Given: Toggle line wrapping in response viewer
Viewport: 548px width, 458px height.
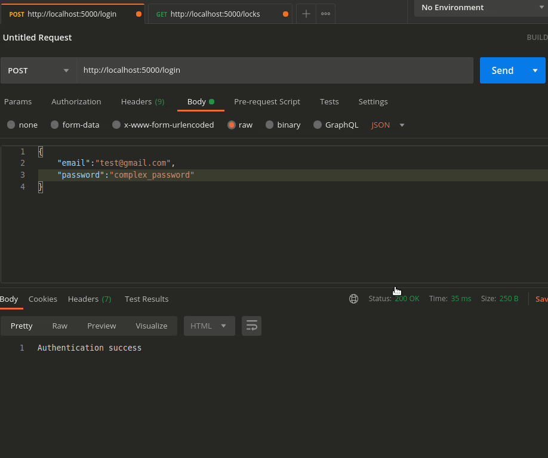Looking at the screenshot, I should point(251,326).
